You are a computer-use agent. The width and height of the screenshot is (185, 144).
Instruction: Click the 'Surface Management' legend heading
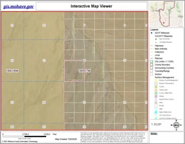(164, 77)
